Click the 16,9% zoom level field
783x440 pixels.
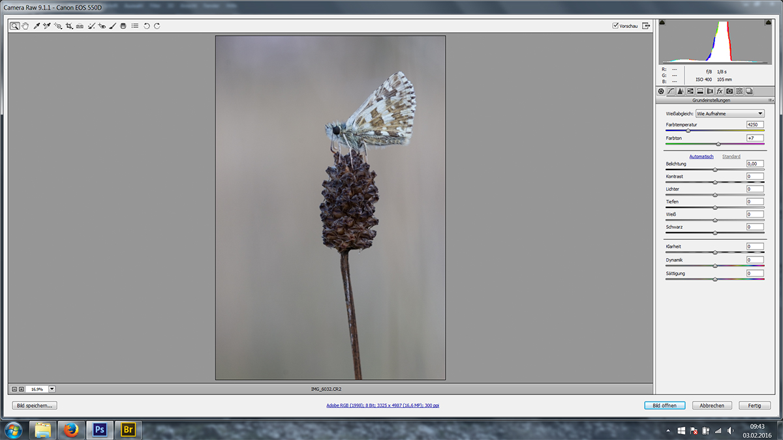37,389
